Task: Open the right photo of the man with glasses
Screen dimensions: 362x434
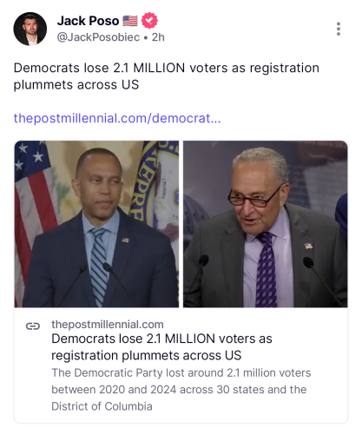Action: 266,224
